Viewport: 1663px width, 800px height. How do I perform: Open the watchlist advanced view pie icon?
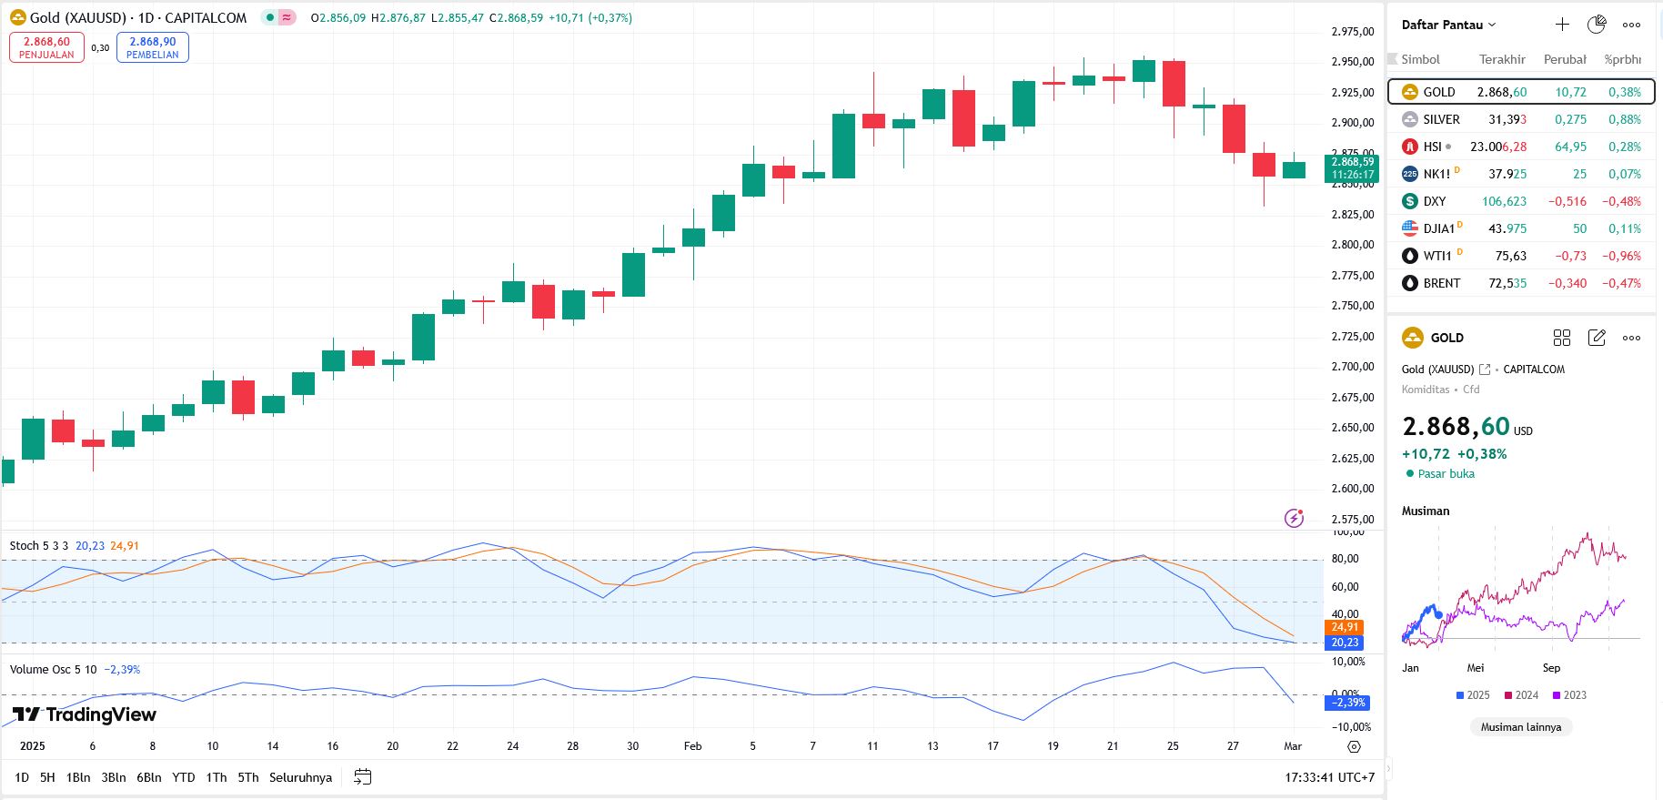click(1597, 25)
